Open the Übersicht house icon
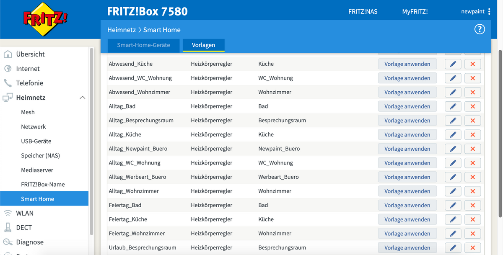 [8, 54]
